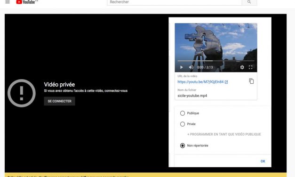The image size is (295, 177).
Task: Open the YouTube hamburger menu
Action: [x=8, y=2]
